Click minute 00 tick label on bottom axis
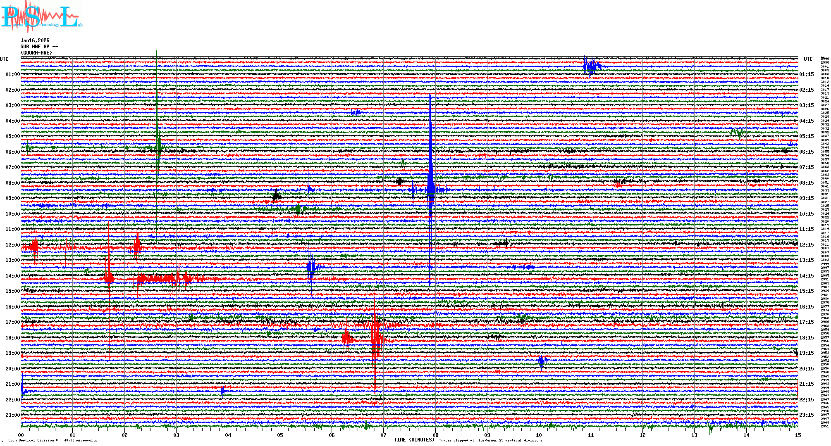 coord(21,435)
